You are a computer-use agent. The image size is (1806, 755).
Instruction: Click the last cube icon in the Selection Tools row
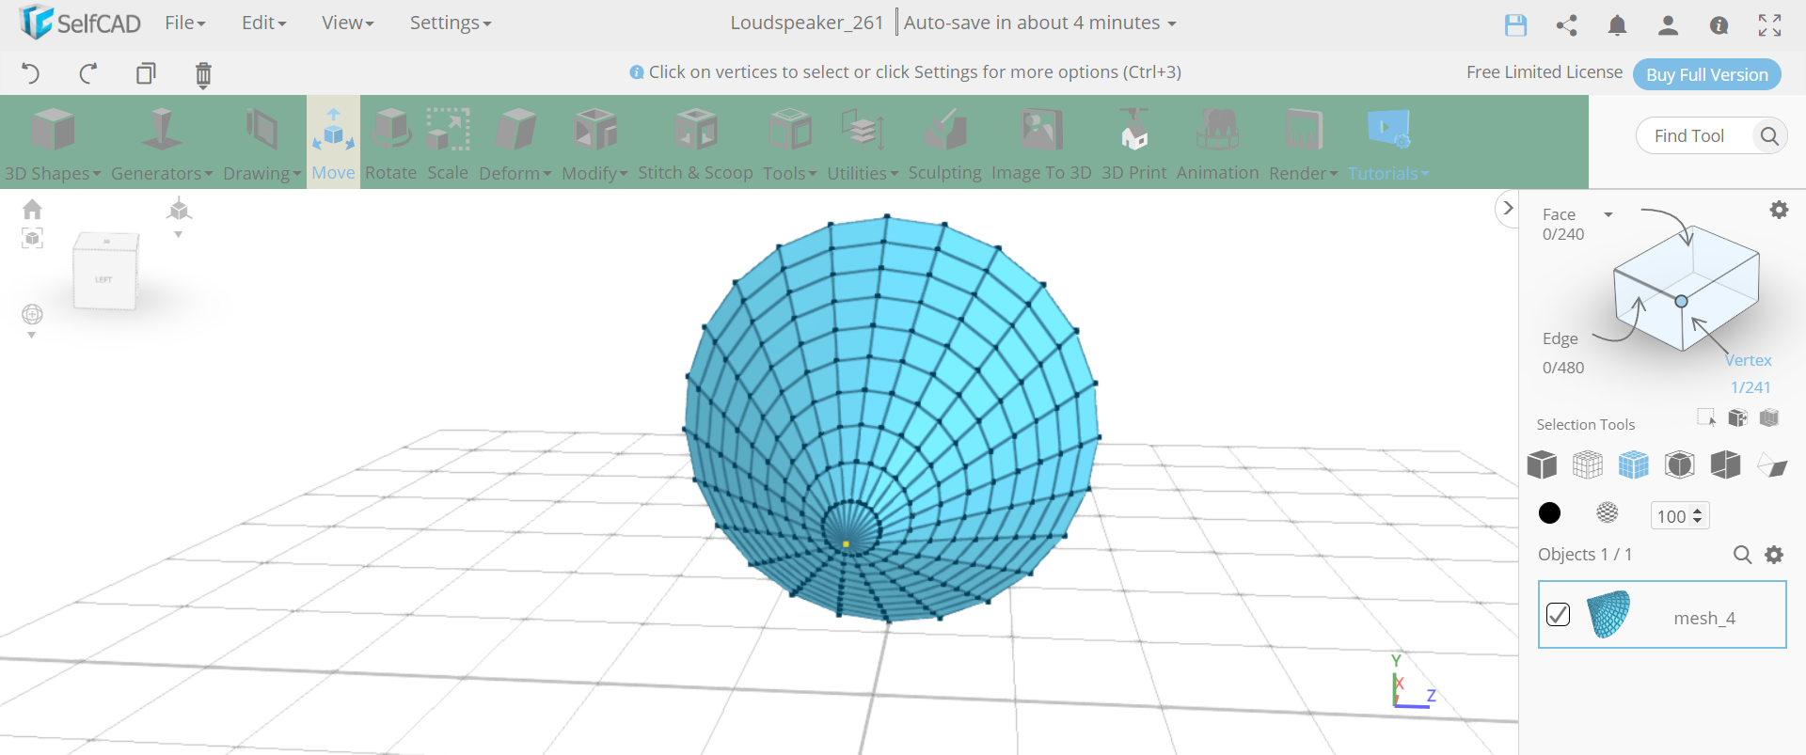pos(1769,417)
